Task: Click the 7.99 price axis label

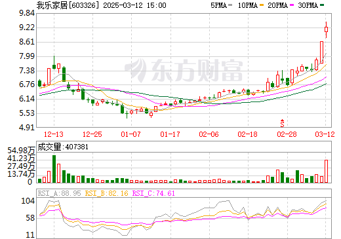Action: 27,56
